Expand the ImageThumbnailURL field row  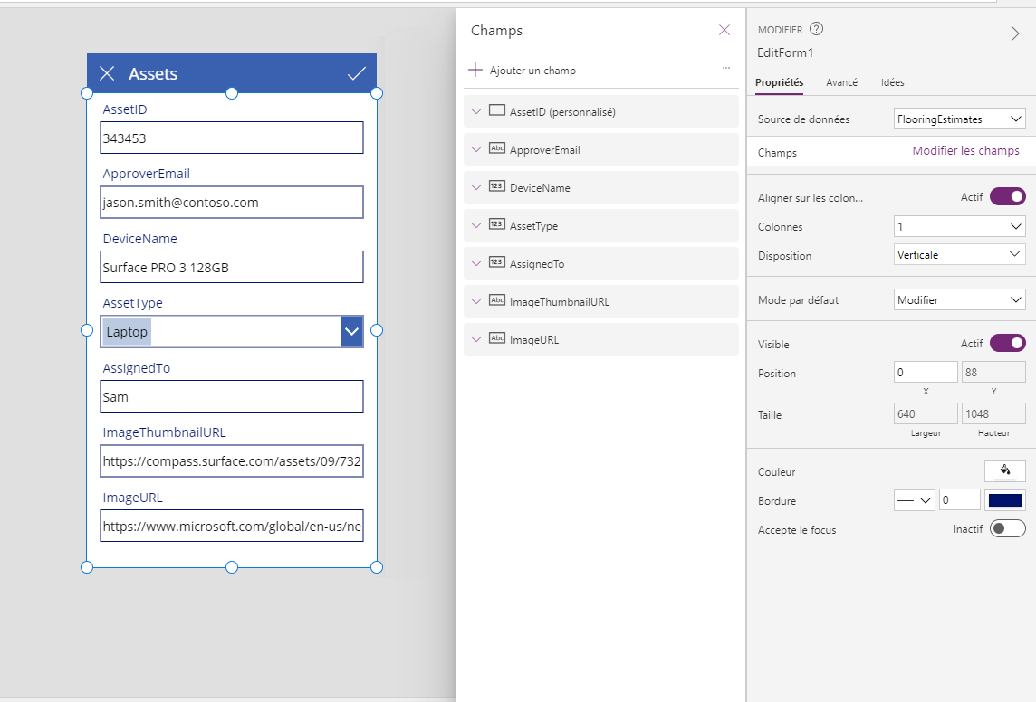coord(475,301)
